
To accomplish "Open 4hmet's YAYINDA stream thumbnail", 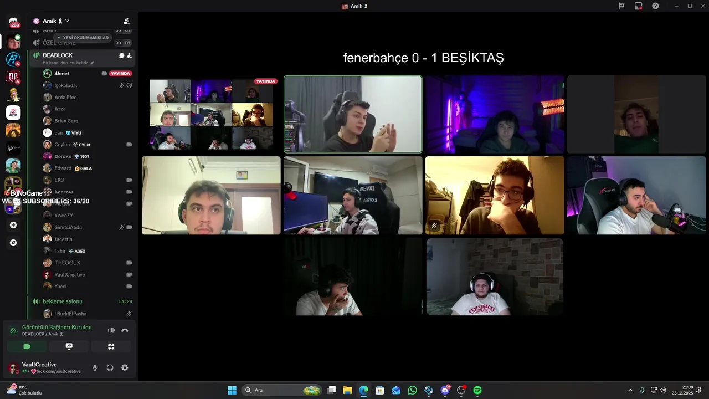I will pyautogui.click(x=211, y=114).
